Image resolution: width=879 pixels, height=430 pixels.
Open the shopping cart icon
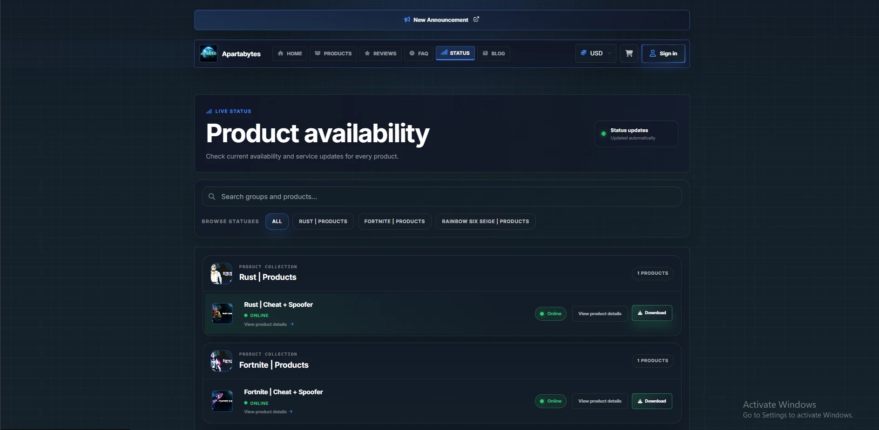click(x=629, y=53)
